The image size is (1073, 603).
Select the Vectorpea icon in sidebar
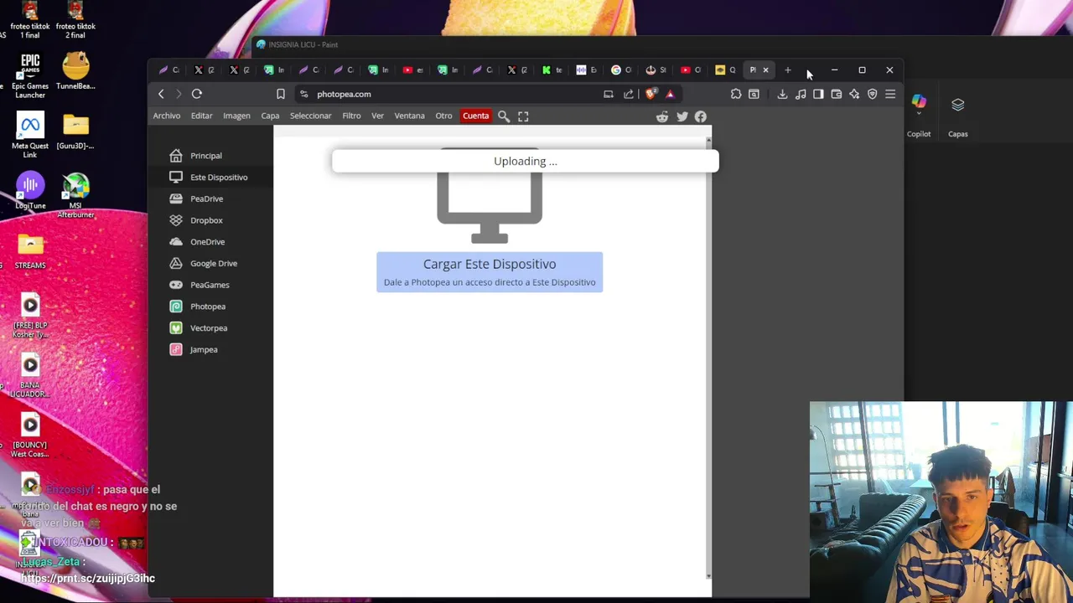coord(175,328)
